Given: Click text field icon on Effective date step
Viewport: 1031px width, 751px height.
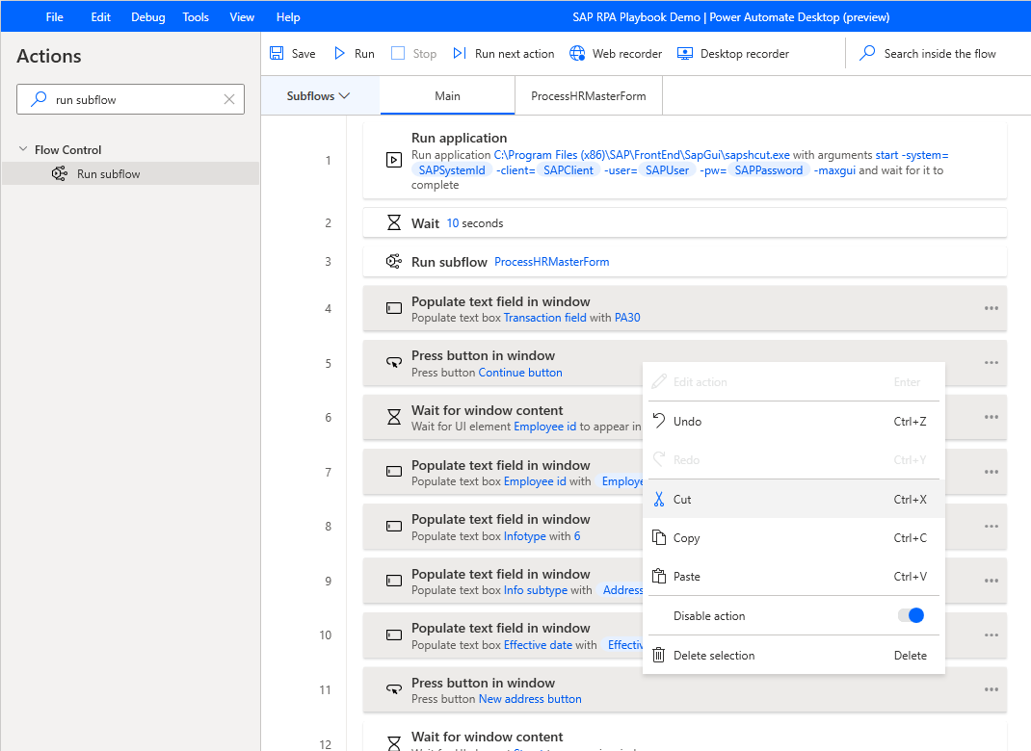Looking at the screenshot, I should (394, 635).
